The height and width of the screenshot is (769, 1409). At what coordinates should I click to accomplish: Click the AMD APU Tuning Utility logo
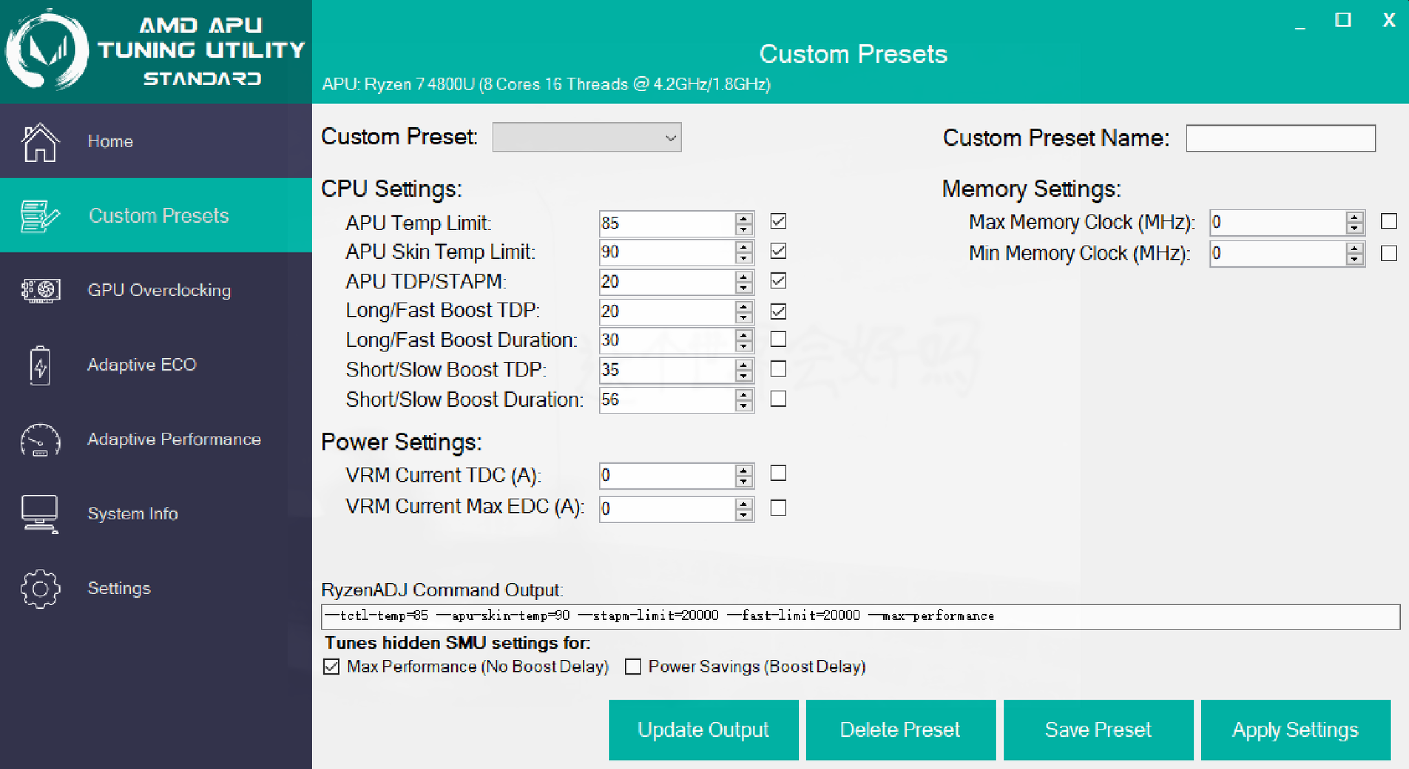click(47, 50)
